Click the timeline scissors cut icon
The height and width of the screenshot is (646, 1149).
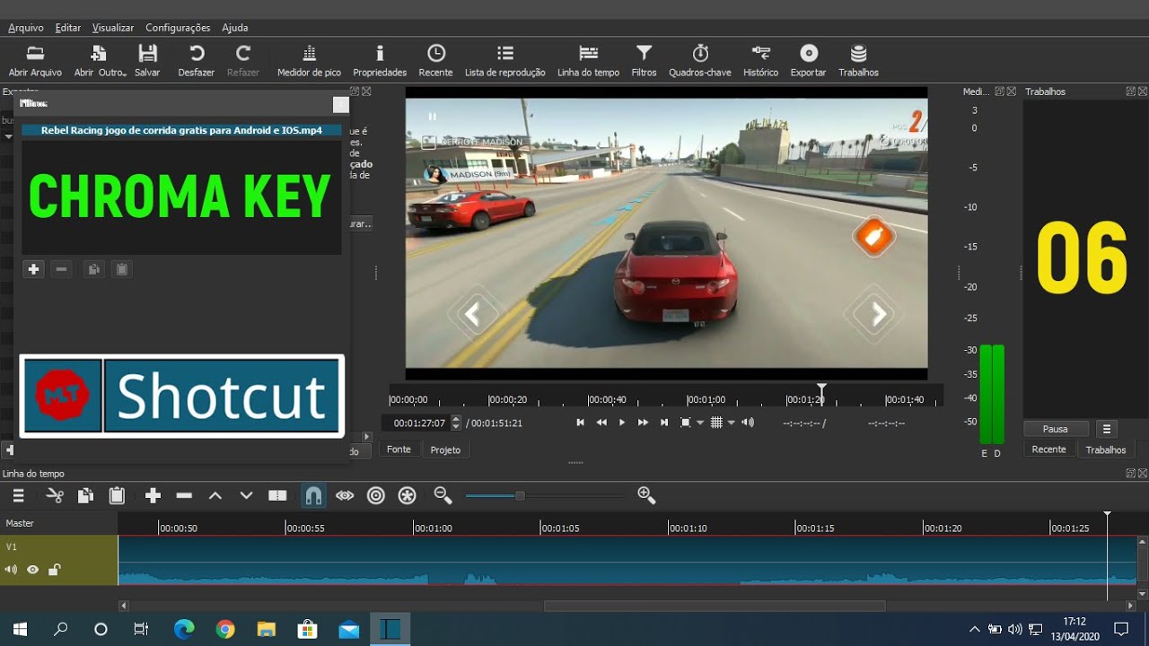[55, 495]
